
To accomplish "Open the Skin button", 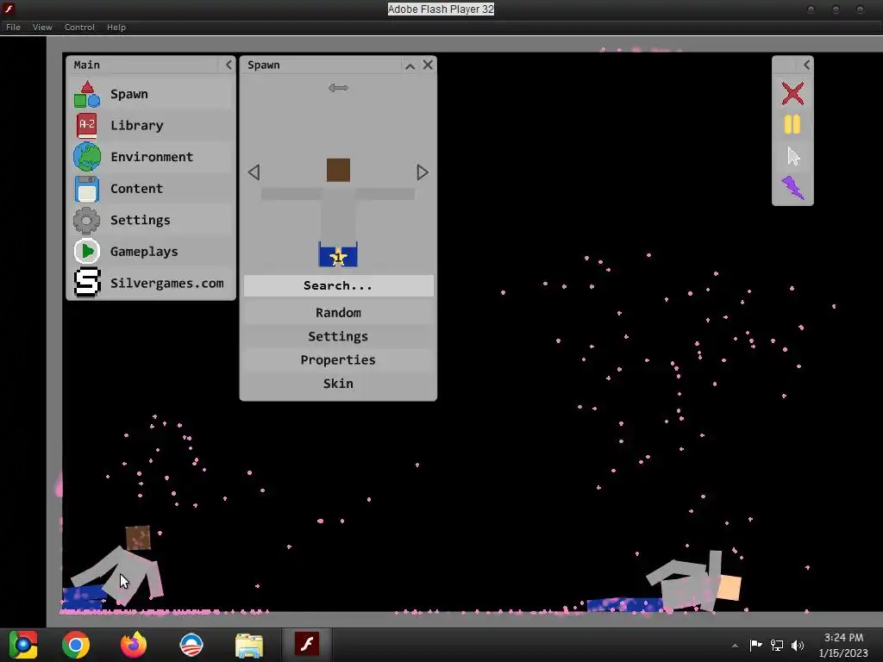I will 338,384.
